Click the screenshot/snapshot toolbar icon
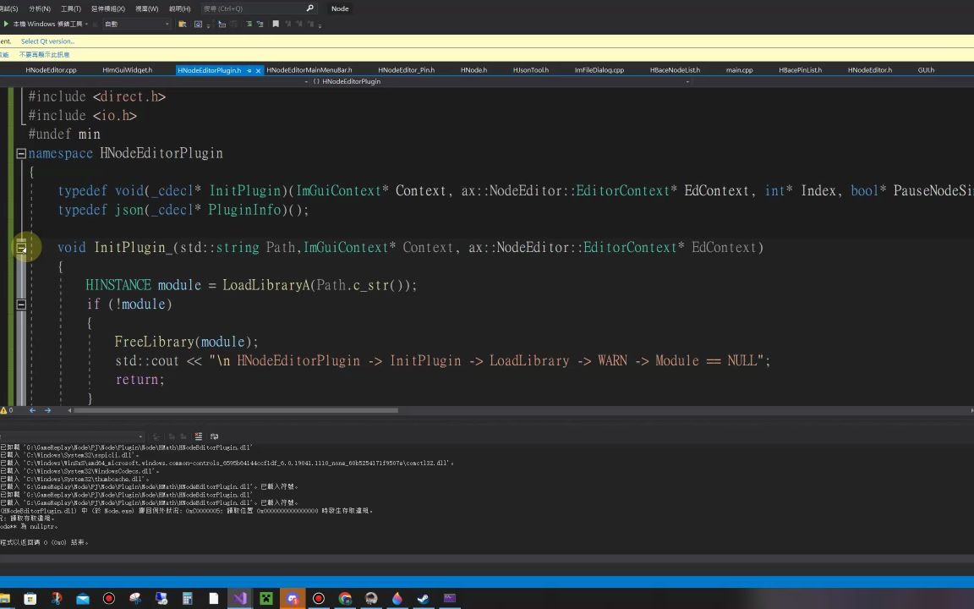This screenshot has width=974, height=609. pyautogui.click(x=198, y=25)
